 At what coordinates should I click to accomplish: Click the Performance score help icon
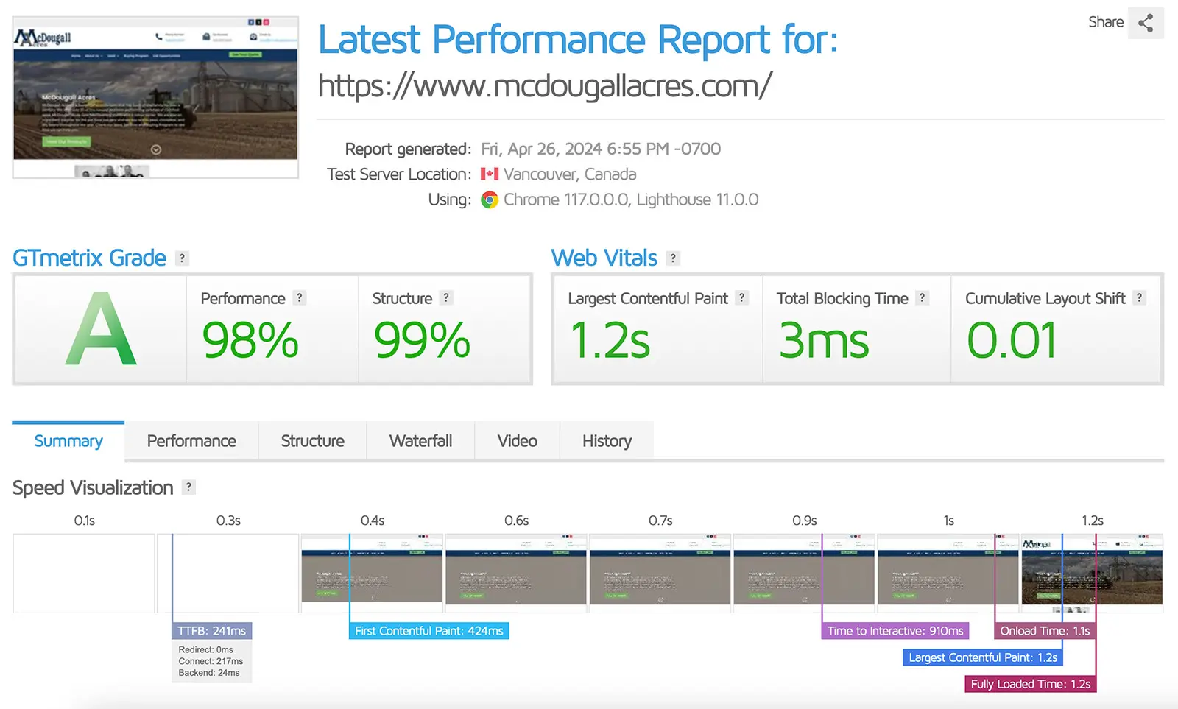299,298
